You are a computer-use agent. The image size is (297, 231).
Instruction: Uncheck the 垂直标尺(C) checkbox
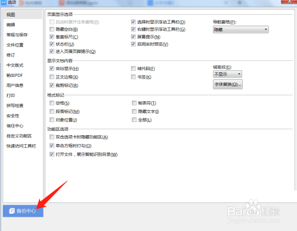click(x=52, y=37)
